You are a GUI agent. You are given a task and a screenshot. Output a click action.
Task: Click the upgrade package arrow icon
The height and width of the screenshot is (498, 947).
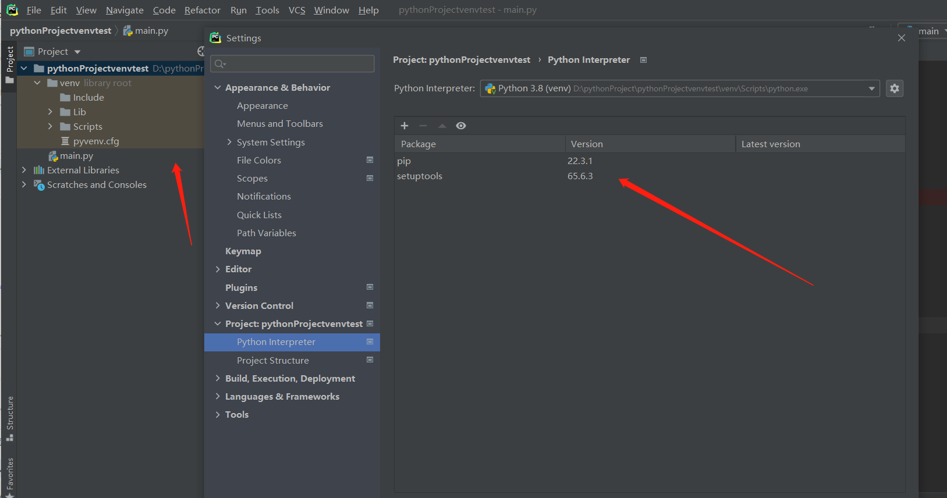[x=442, y=126]
